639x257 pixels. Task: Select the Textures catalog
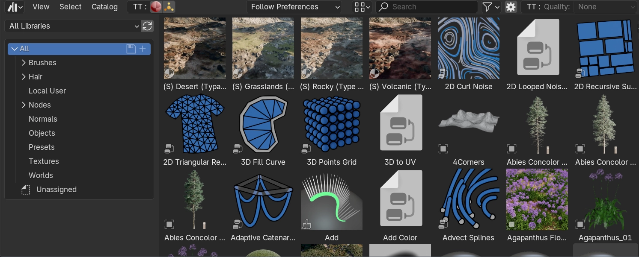point(44,161)
